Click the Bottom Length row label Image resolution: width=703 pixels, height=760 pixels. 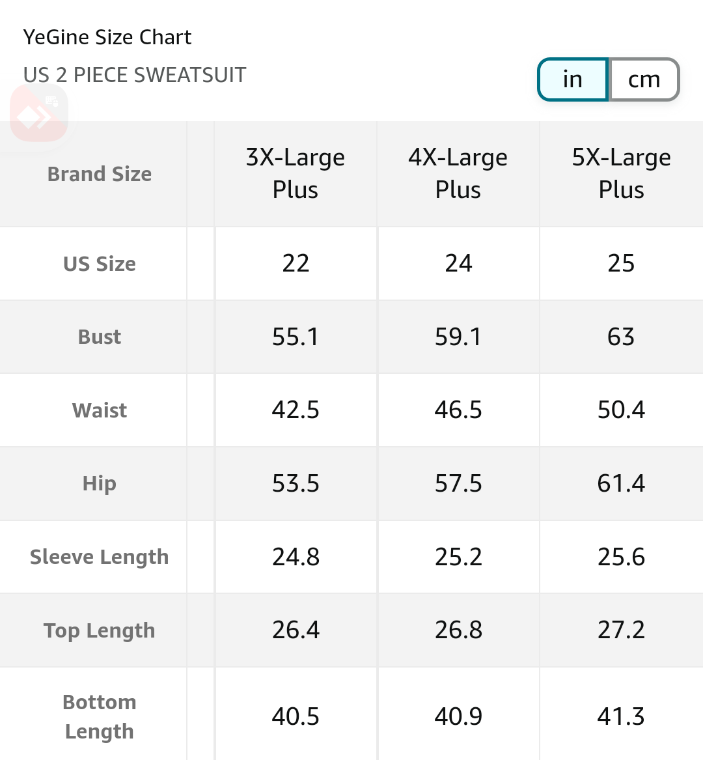[x=100, y=717]
